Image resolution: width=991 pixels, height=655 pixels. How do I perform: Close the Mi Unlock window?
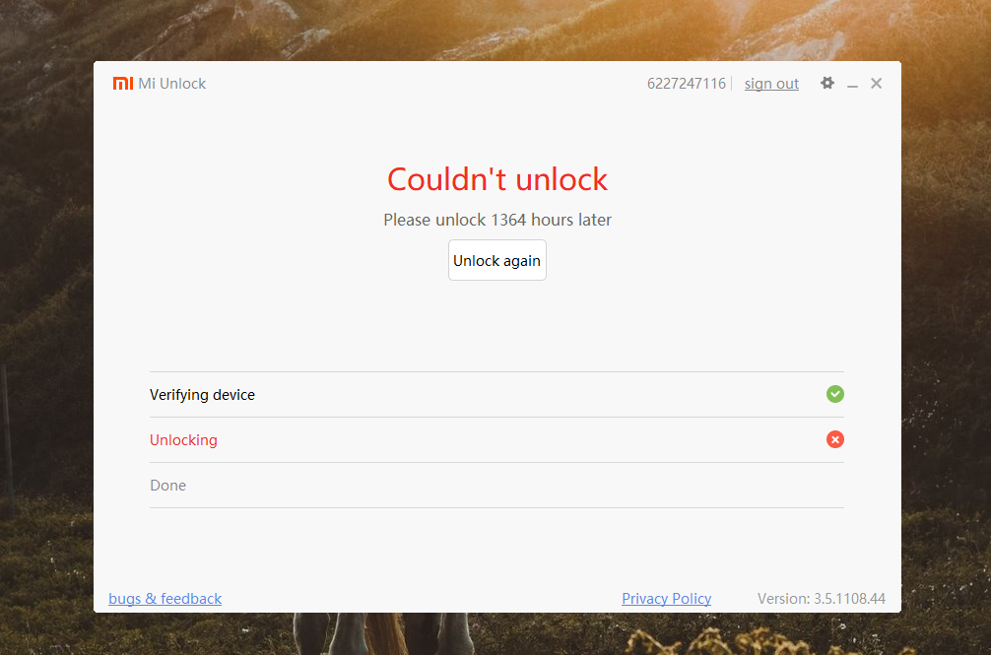(x=876, y=84)
